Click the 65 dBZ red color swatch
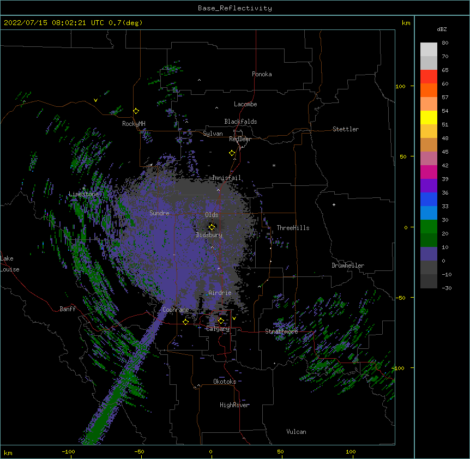The width and height of the screenshot is (470, 459). pos(429,76)
